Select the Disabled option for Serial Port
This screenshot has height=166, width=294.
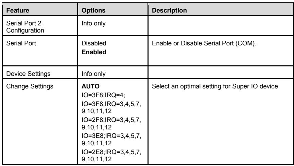click(x=94, y=43)
